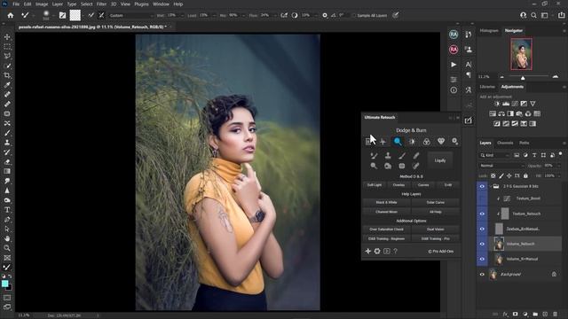Image resolution: width=568 pixels, height=319 pixels.
Task: Hide the Texture_Retouch layer
Action: click(482, 214)
